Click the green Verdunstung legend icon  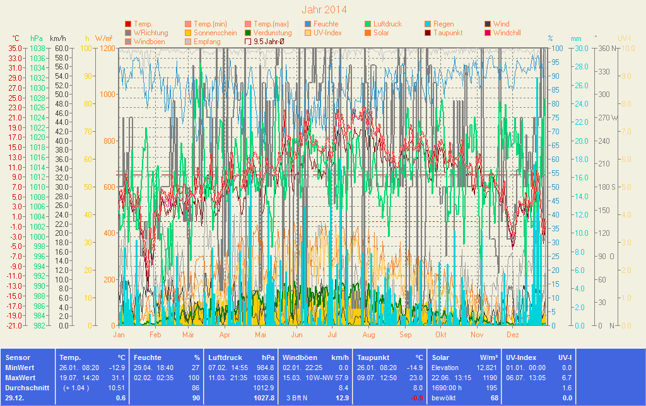click(248, 33)
